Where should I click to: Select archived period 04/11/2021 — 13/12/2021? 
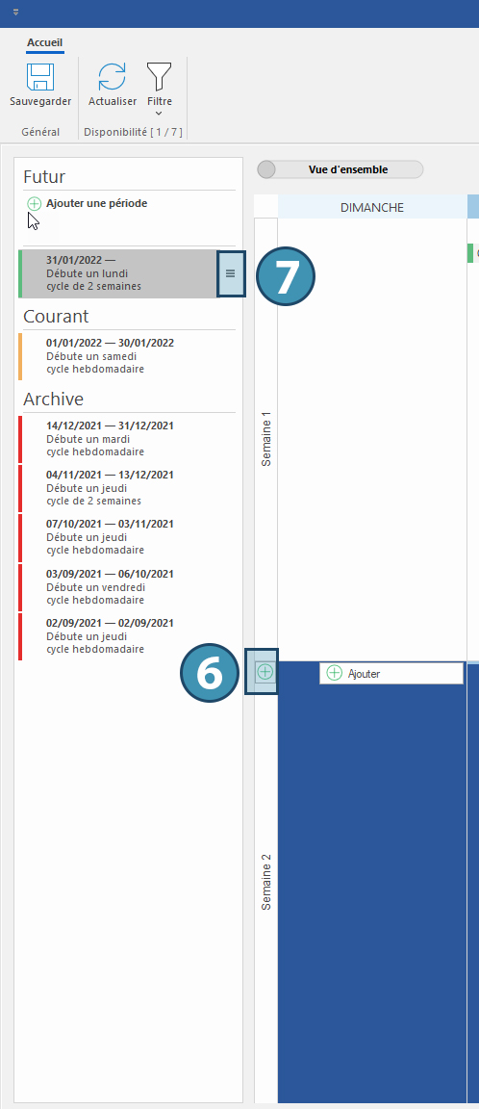pos(127,488)
